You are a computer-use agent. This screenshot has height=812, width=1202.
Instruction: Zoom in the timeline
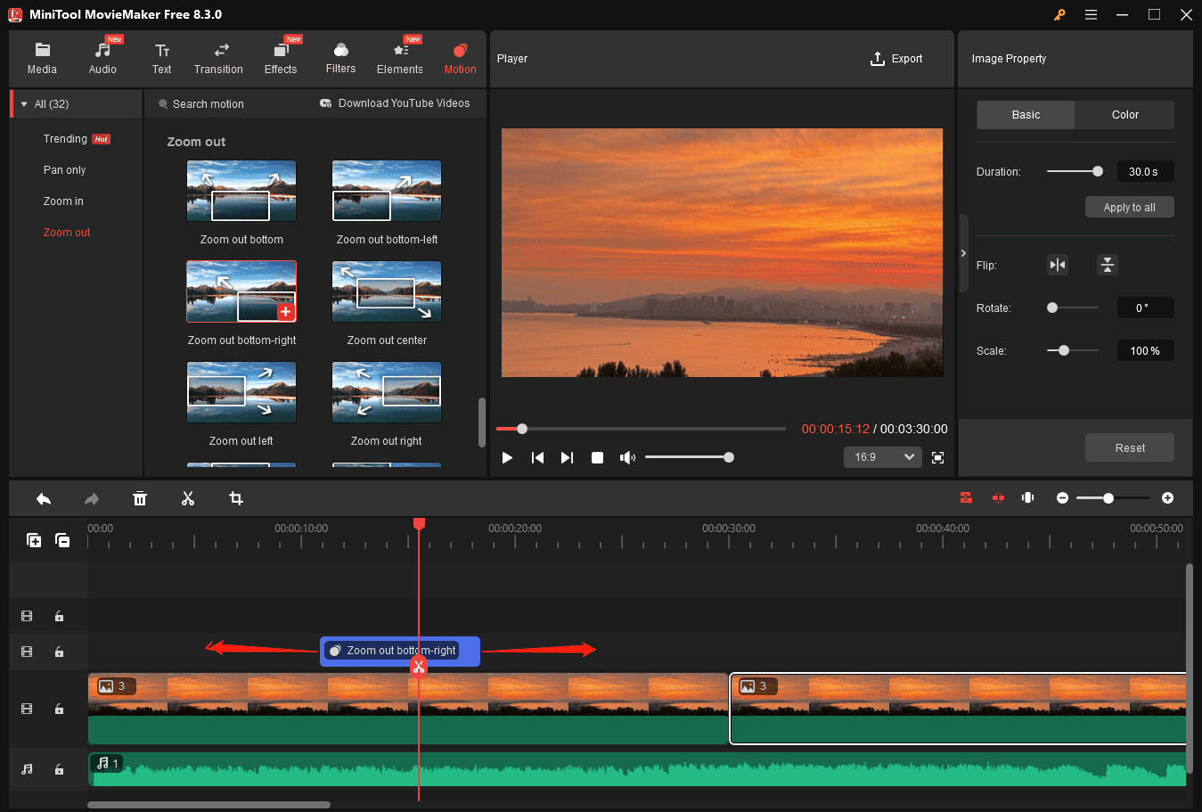[1167, 498]
